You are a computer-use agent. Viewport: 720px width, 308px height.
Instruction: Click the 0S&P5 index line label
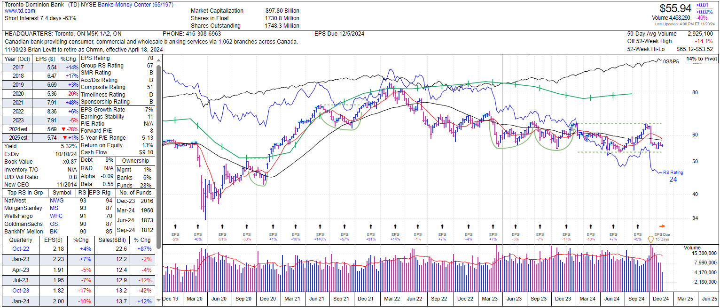[671, 61]
